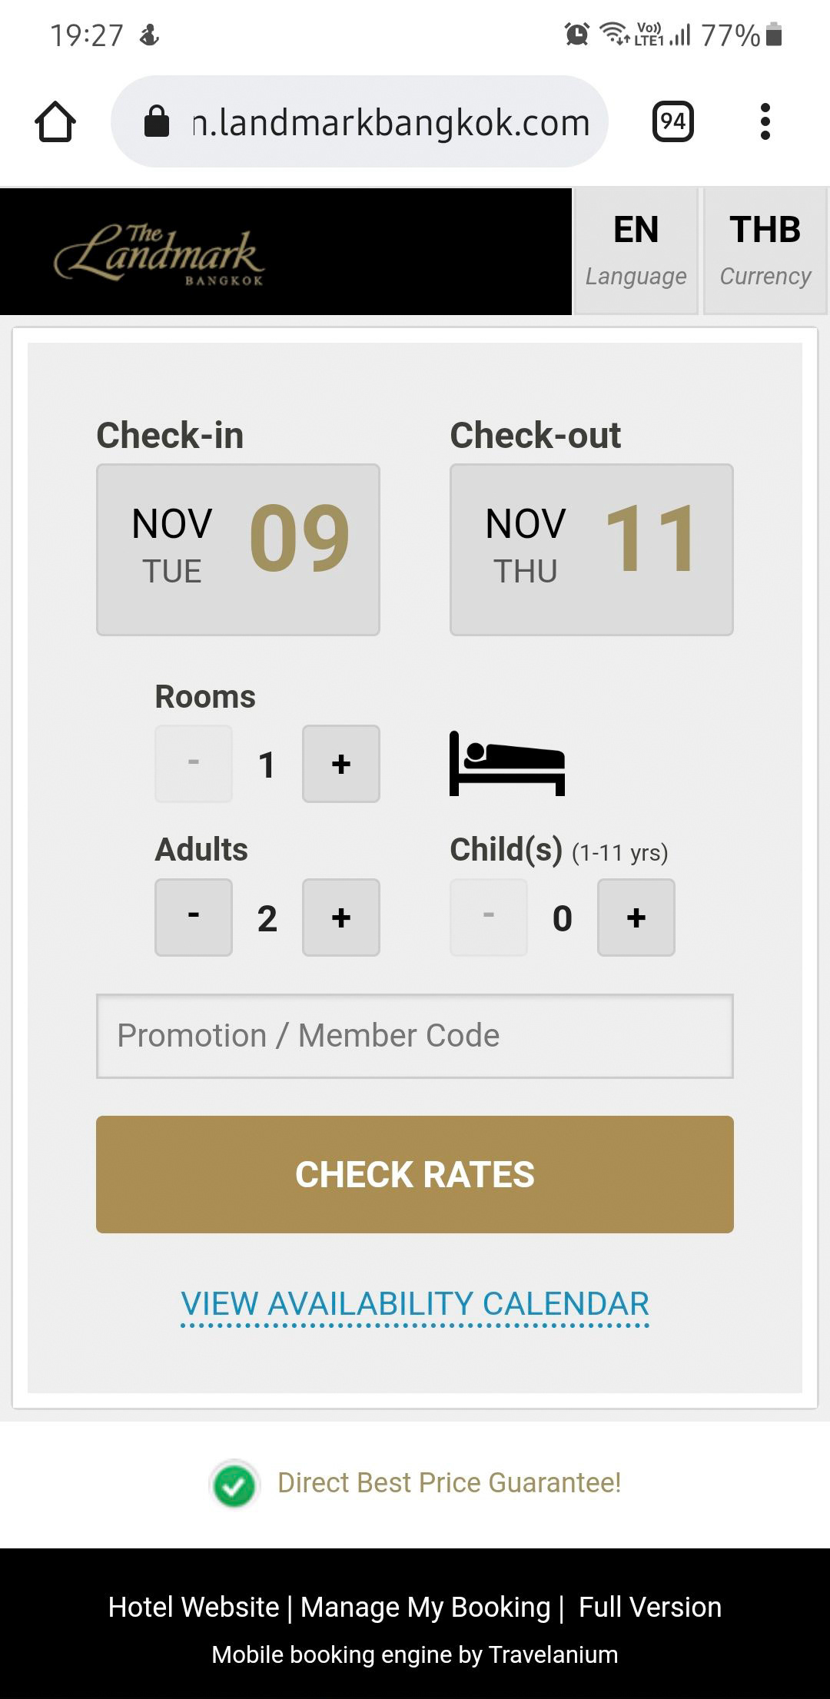Add a child to the booking
The width and height of the screenshot is (830, 1699).
click(x=636, y=918)
